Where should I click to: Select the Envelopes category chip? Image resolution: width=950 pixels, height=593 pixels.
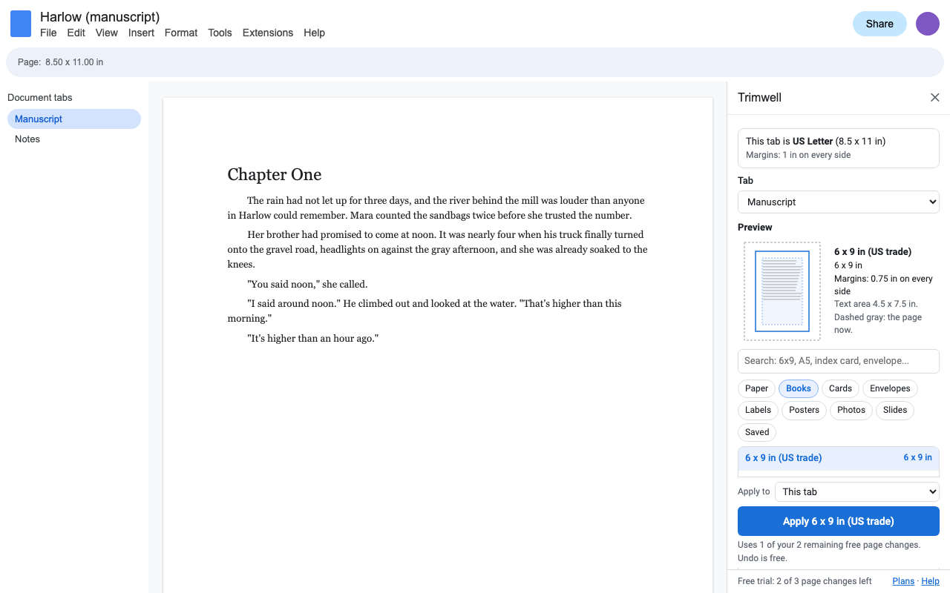point(890,388)
